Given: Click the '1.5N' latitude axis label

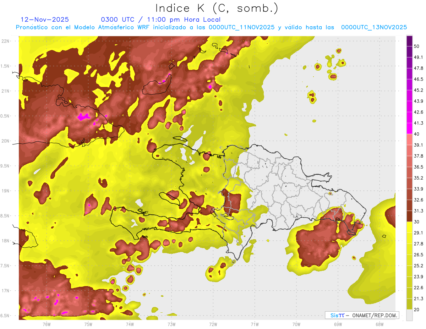Looking at the screenshot, I should [x=5, y=66].
